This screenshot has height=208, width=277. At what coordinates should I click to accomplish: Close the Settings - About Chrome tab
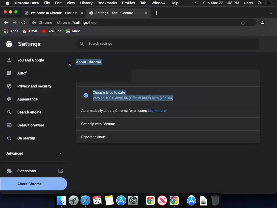click(x=146, y=13)
